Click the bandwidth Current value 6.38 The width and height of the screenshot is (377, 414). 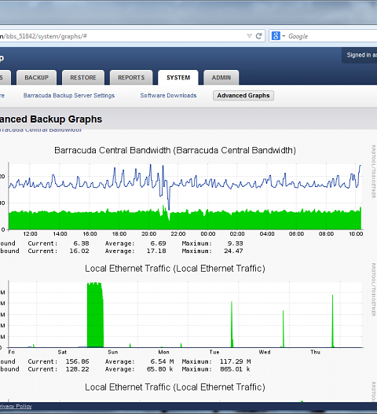pyautogui.click(x=82, y=244)
